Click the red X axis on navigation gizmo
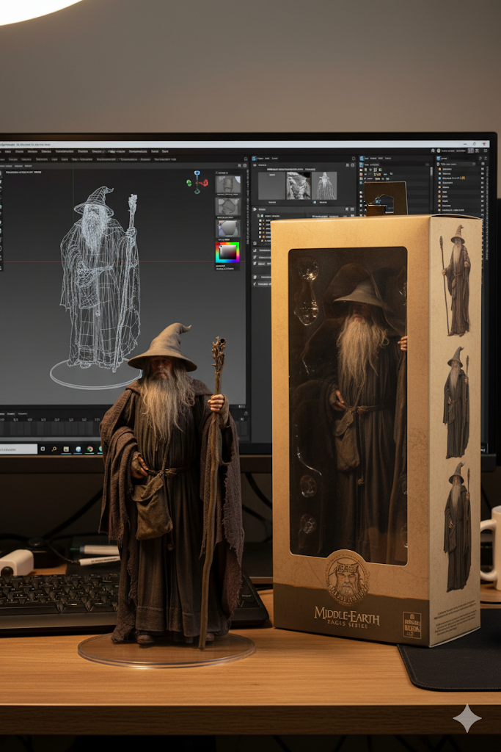This screenshot has height=752, width=501. (205, 183)
